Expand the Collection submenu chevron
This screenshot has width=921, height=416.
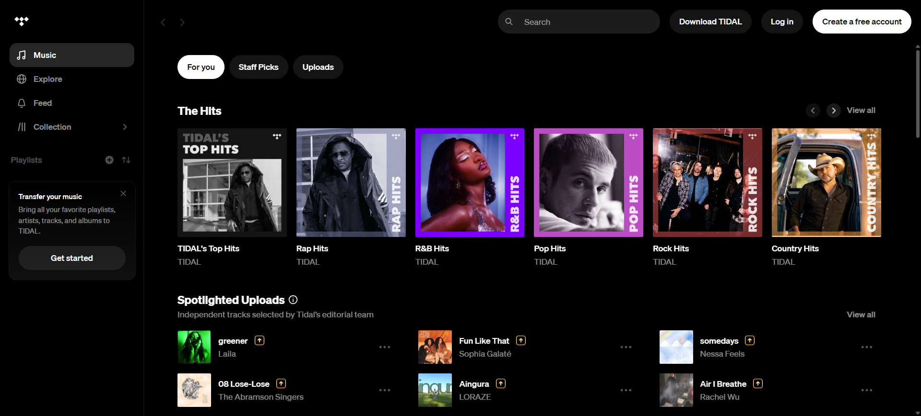click(125, 127)
